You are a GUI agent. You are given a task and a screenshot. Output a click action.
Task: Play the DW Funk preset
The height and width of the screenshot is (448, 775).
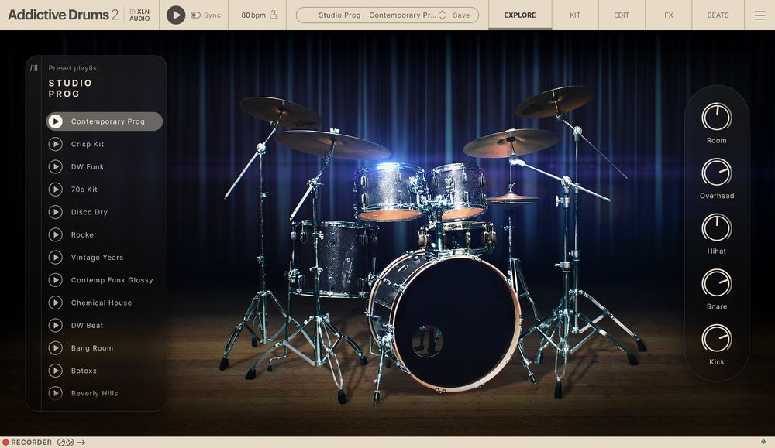coord(56,166)
